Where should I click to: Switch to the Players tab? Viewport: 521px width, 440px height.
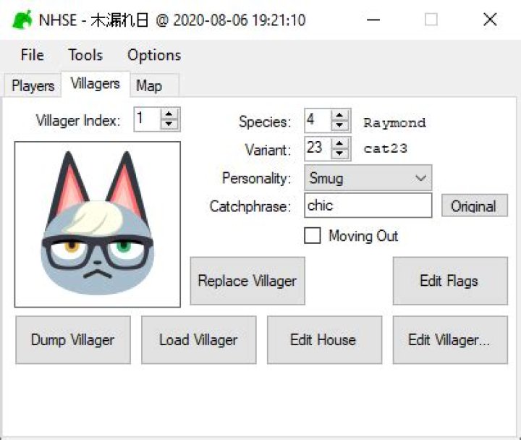[33, 85]
